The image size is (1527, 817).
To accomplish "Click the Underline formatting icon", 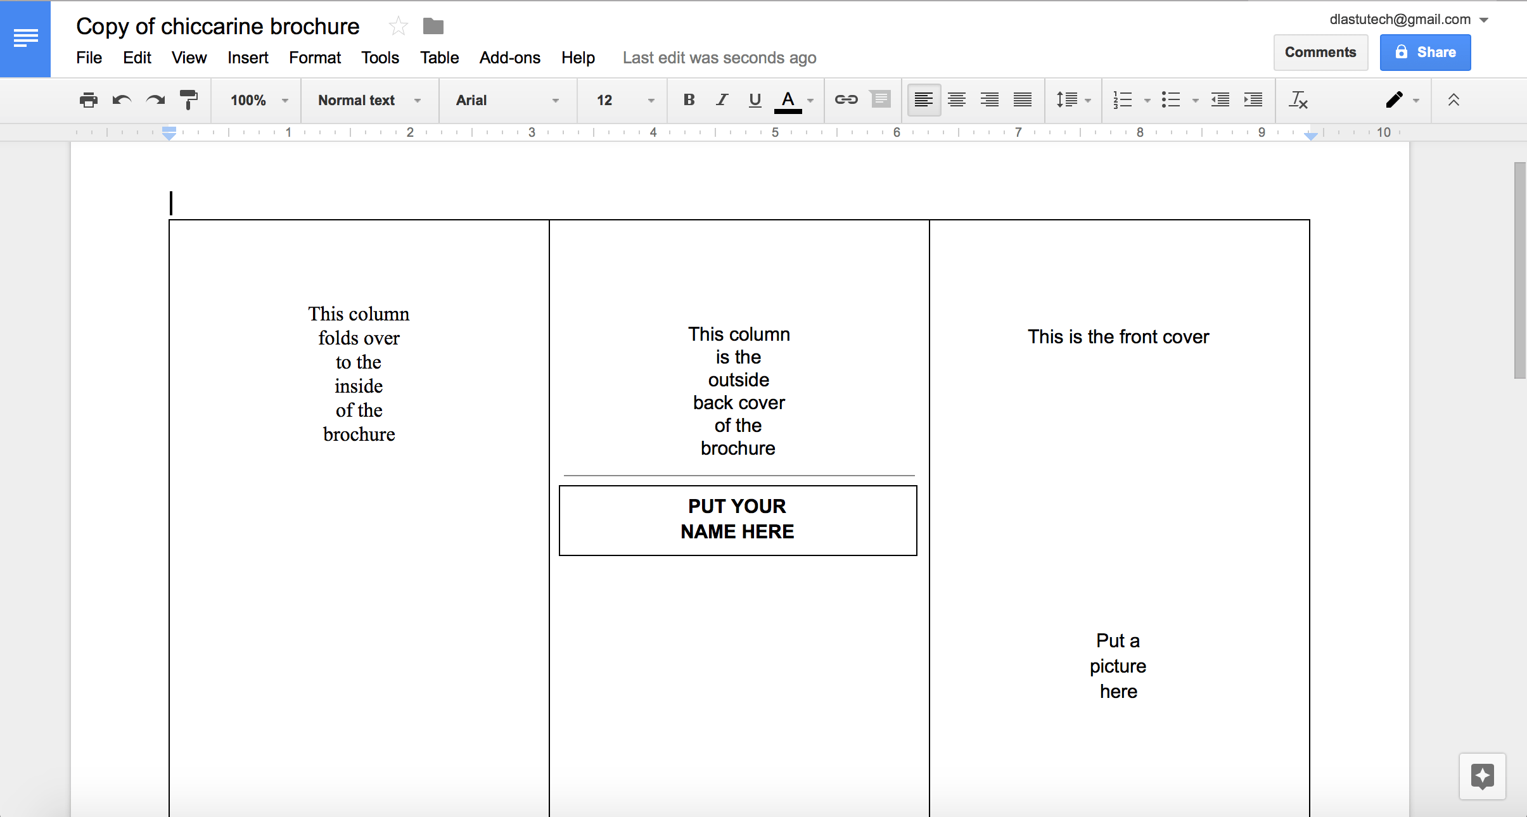I will point(755,100).
